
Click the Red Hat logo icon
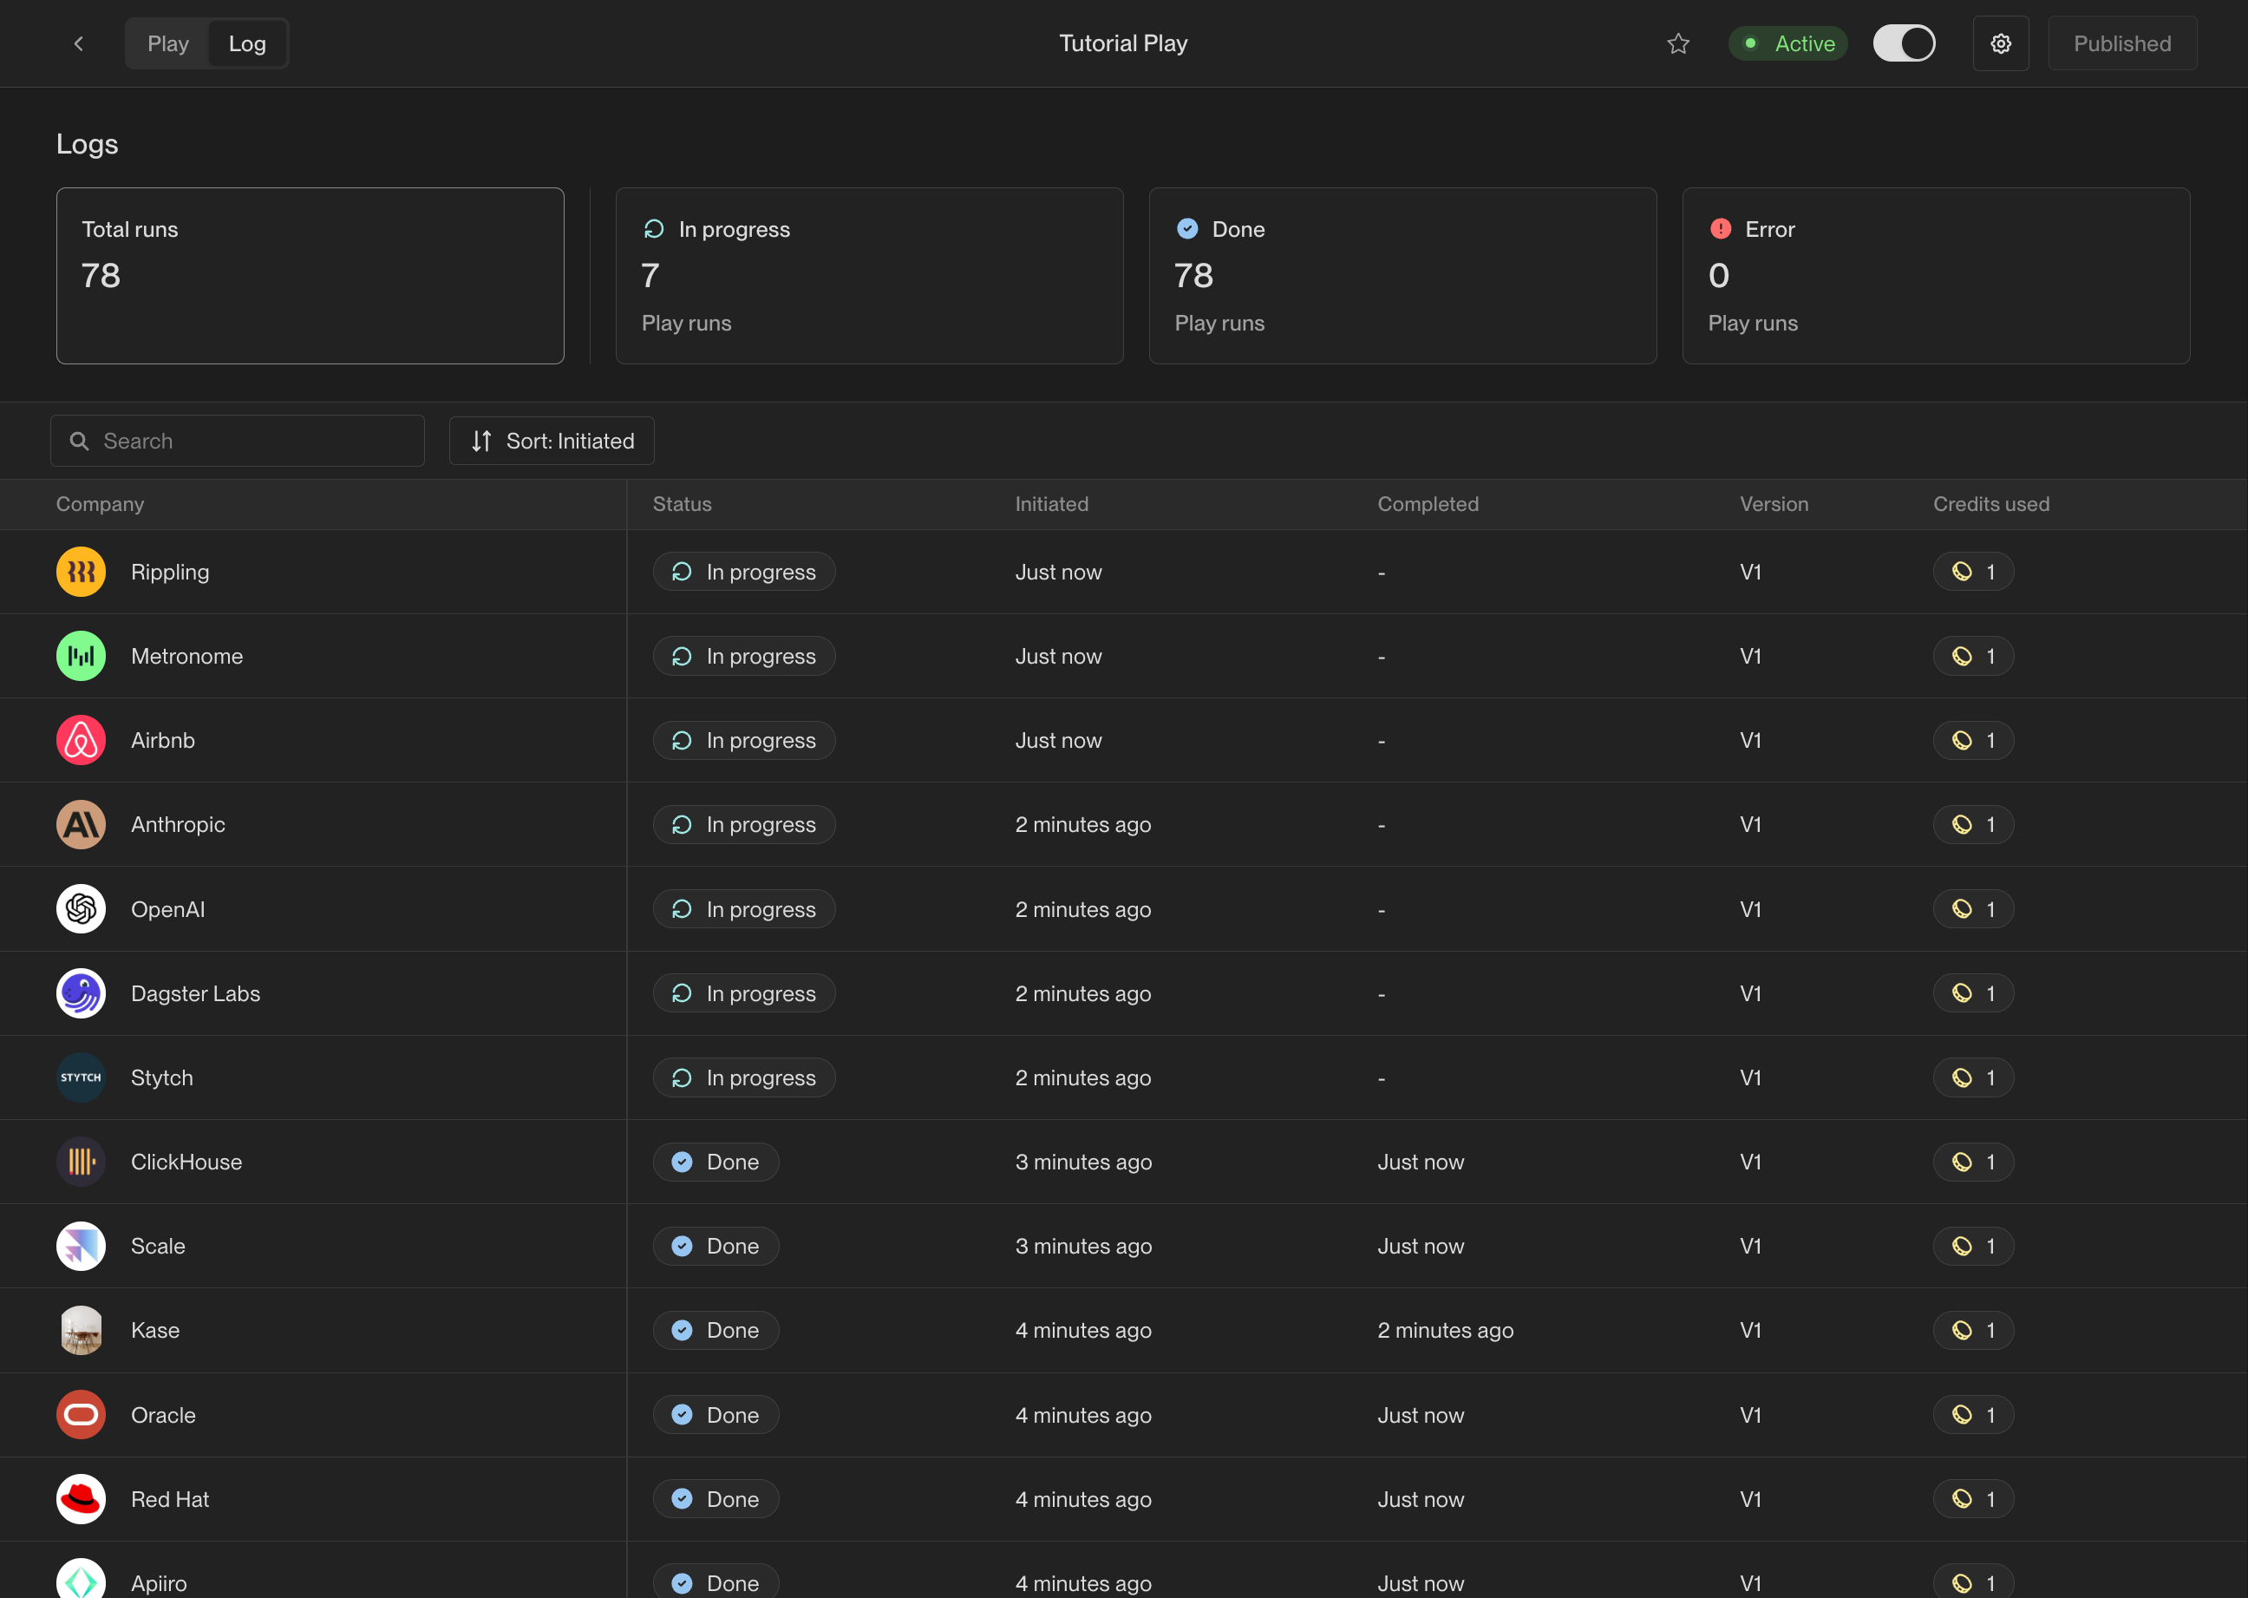[x=81, y=1498]
